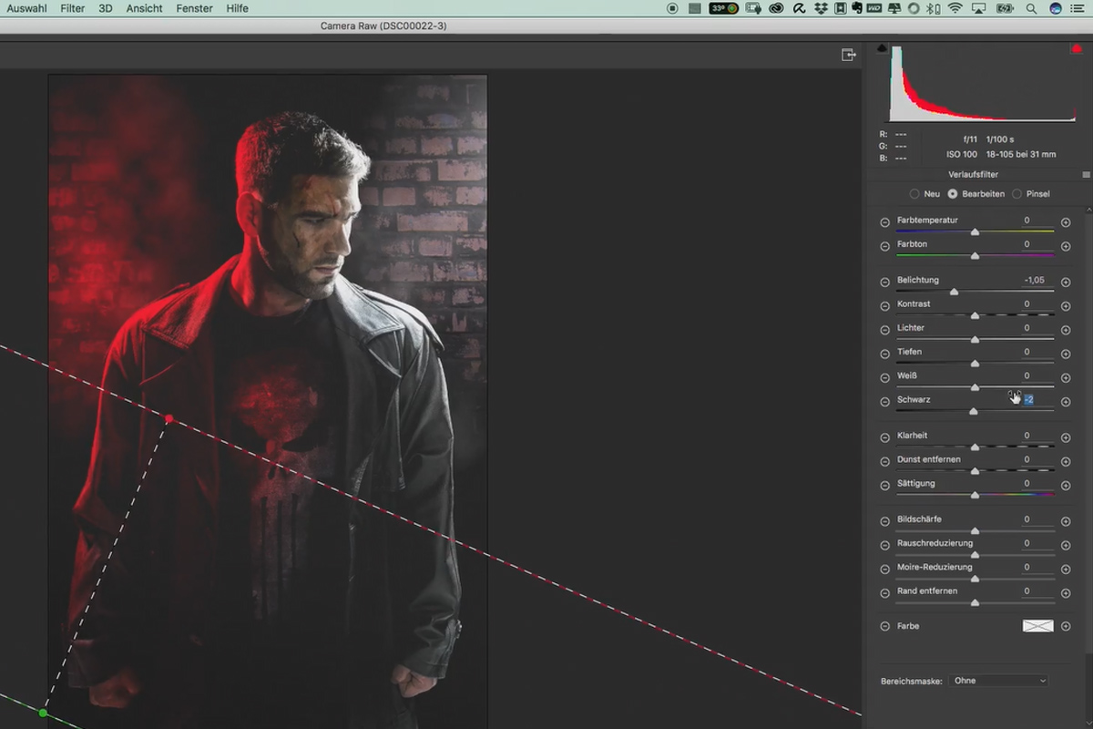Increase Bildschärfe with the plus icon

click(1066, 521)
